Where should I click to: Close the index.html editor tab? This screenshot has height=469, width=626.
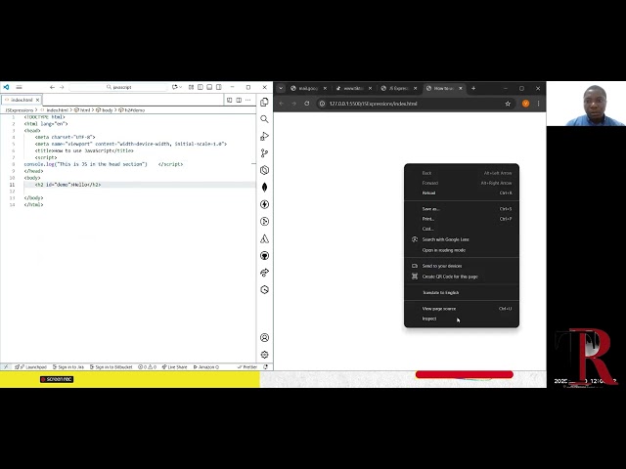click(37, 100)
